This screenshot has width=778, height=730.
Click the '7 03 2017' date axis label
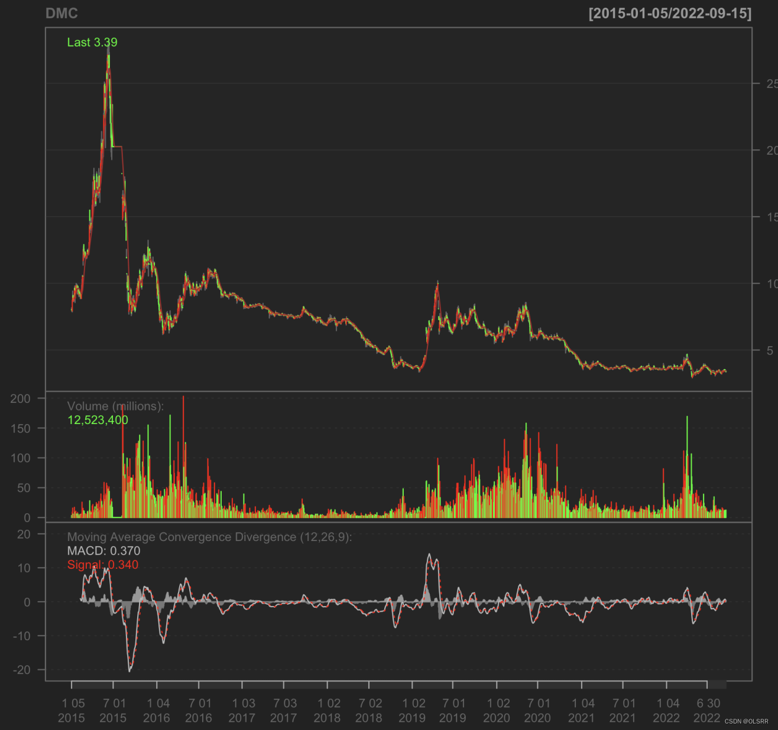tap(284, 711)
